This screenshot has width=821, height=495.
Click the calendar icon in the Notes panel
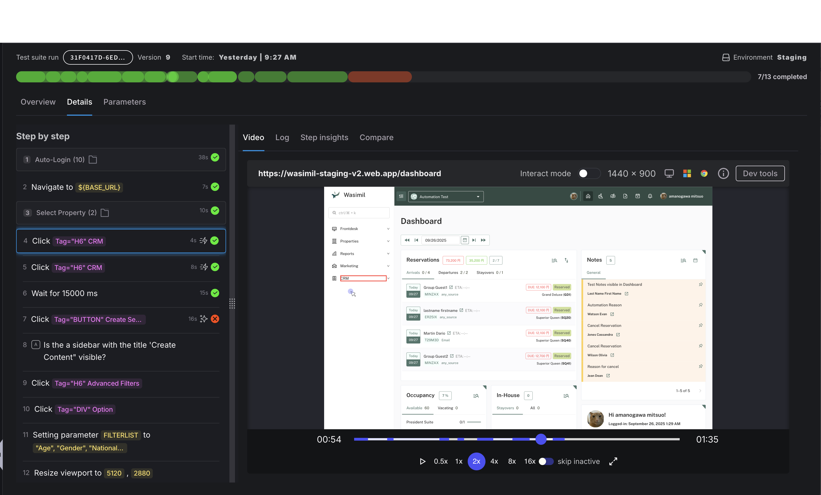(696, 260)
